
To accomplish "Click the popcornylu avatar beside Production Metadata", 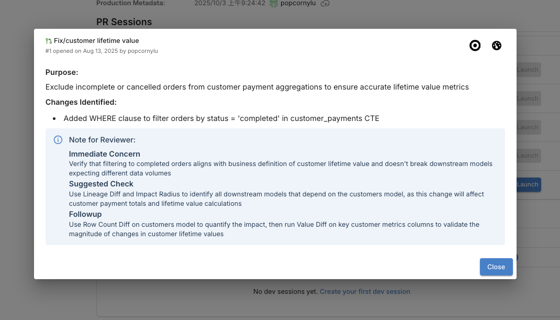I will [273, 3].
